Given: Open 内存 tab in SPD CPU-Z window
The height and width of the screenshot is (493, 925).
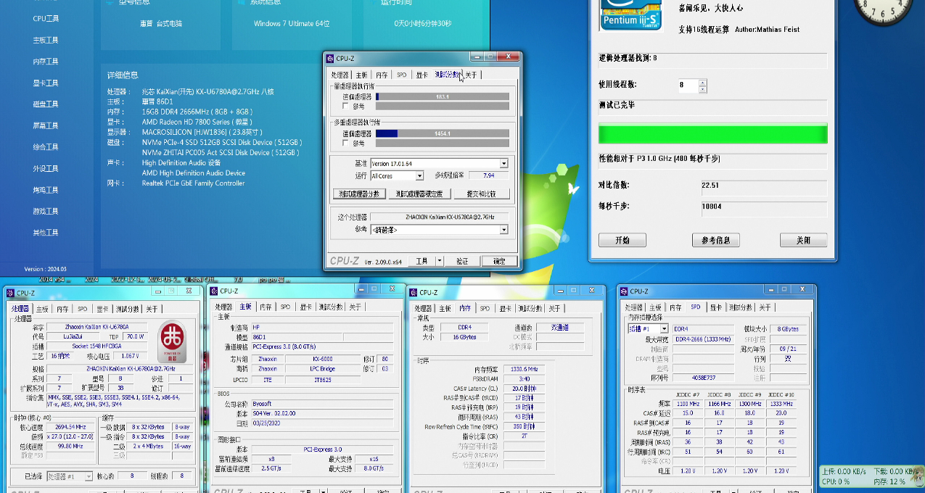Looking at the screenshot, I should point(676,307).
